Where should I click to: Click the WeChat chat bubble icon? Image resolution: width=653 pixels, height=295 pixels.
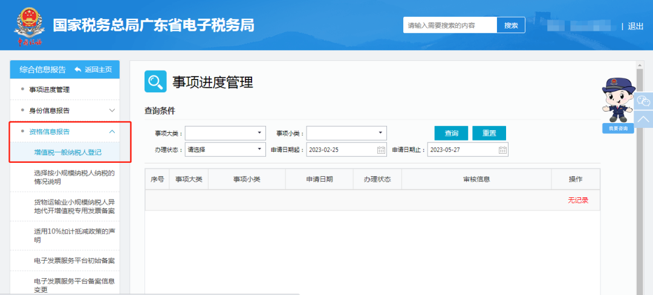coord(643,101)
